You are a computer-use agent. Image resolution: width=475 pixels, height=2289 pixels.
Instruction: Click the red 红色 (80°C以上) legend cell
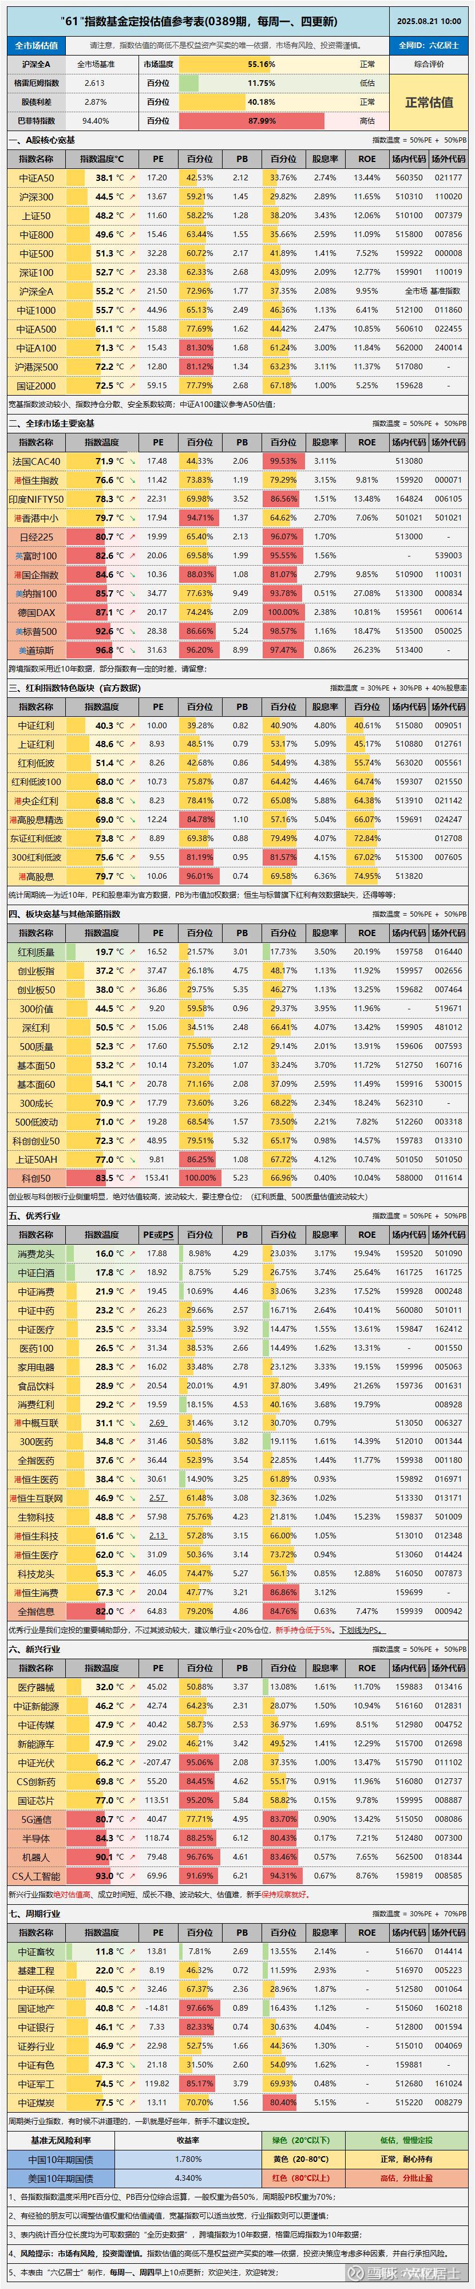tap(301, 2178)
